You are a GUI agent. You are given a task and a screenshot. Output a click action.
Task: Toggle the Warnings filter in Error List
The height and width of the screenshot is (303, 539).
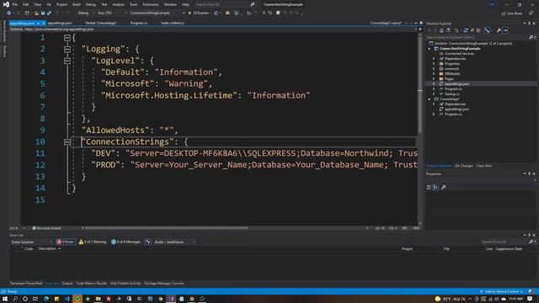coord(93,242)
